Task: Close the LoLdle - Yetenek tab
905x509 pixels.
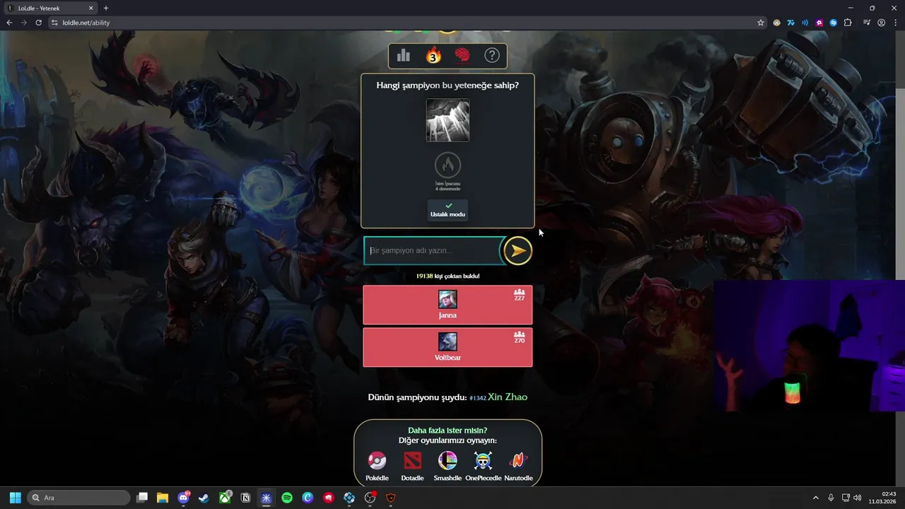Action: 90,8
